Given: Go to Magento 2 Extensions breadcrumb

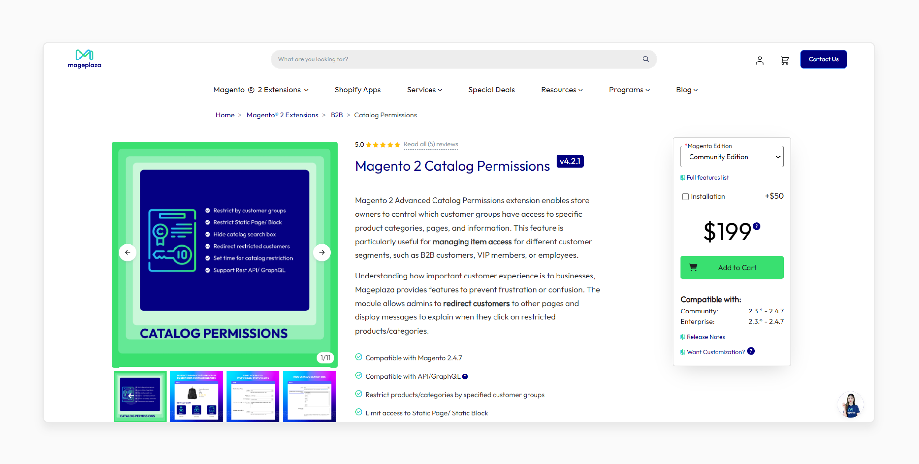Looking at the screenshot, I should [x=282, y=115].
